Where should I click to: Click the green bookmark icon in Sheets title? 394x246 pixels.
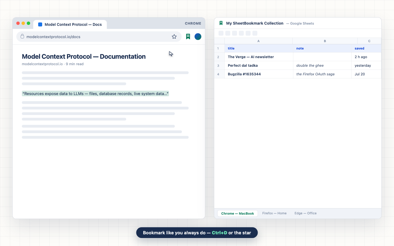[221, 23]
